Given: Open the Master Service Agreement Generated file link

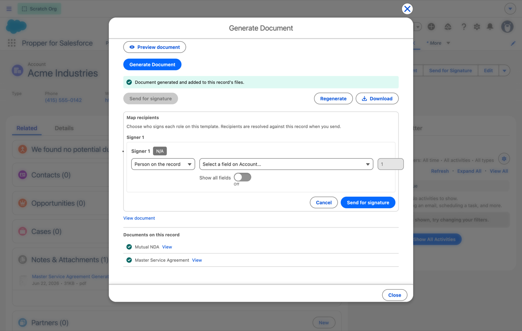Looking at the screenshot, I should point(70,276).
